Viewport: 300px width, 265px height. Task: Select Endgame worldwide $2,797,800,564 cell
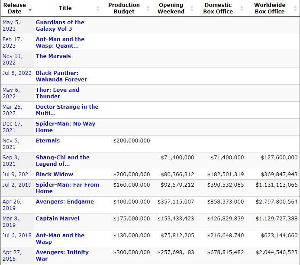pos(277,201)
